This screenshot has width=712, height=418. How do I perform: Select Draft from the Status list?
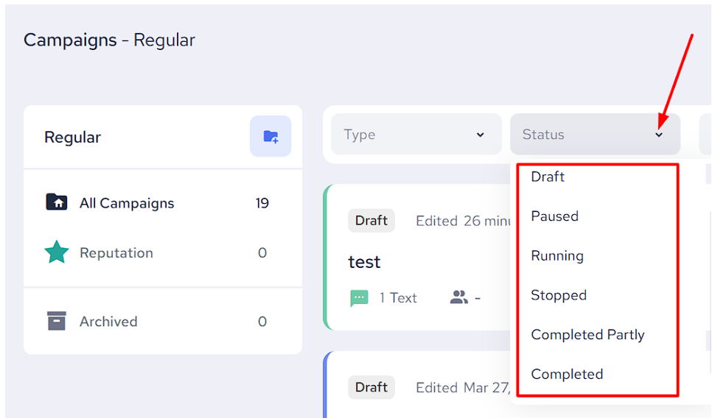point(548,177)
